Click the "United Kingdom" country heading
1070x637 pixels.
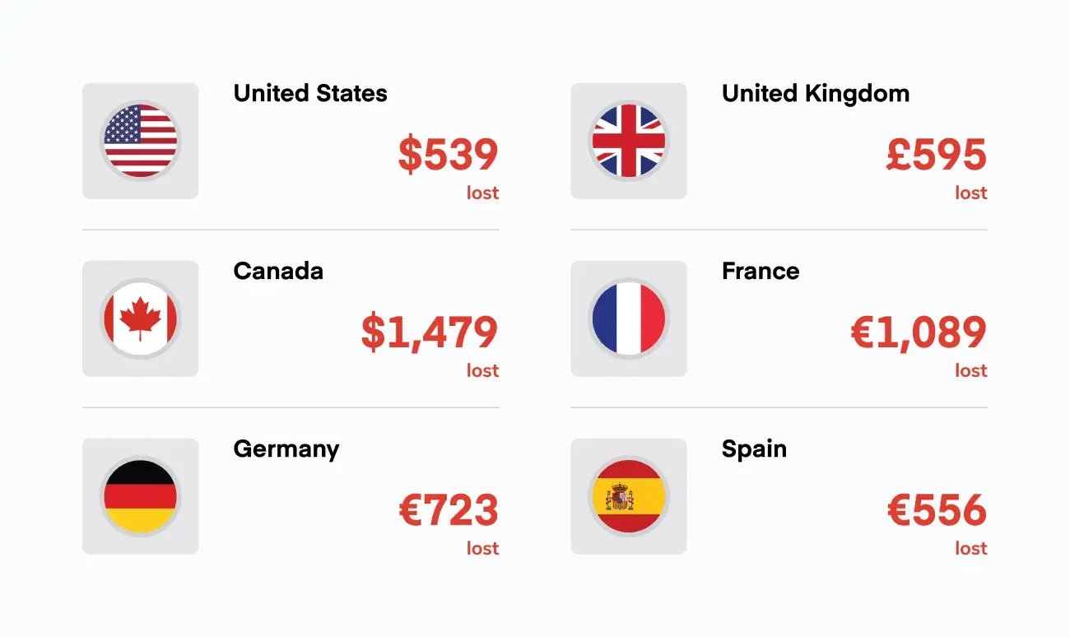(815, 94)
